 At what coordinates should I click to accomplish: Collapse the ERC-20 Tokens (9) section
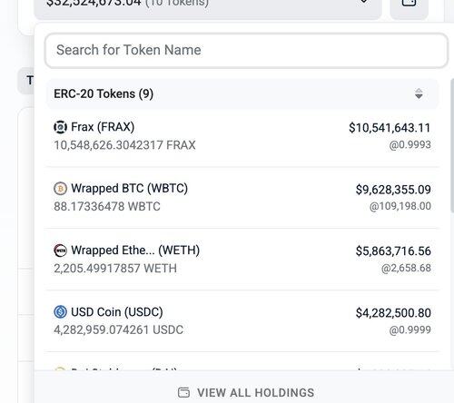[x=242, y=93]
